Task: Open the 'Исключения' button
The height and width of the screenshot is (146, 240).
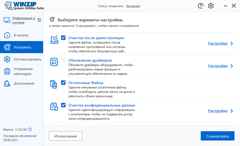Action: pos(65,136)
